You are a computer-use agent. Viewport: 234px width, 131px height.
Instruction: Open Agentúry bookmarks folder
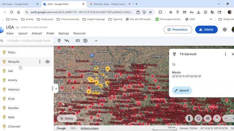tap(116, 19)
